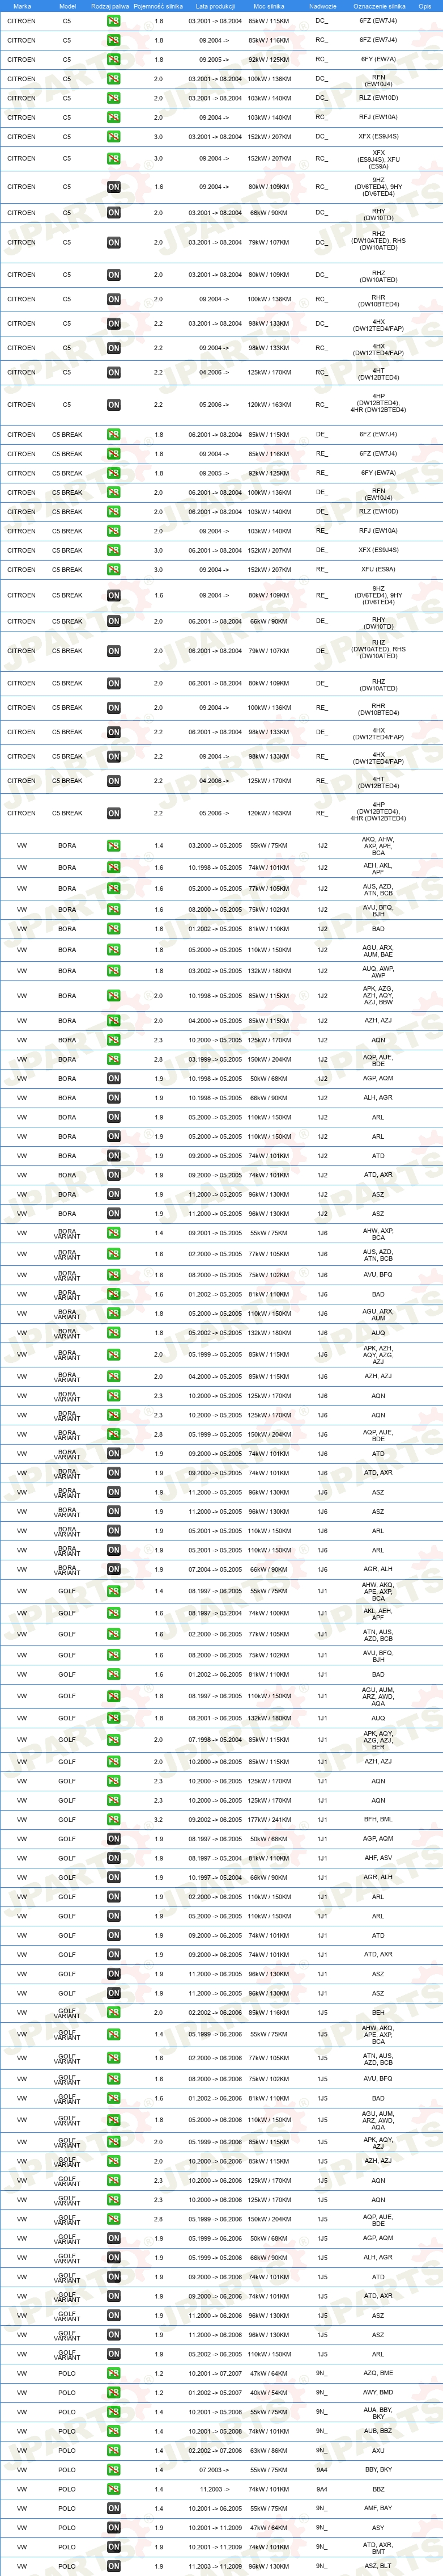Click the AZQ, BME engine code cell
The height and width of the screenshot is (2576, 443).
[x=378, y=2374]
